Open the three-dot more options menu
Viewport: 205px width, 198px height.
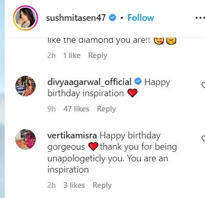pos(200,18)
